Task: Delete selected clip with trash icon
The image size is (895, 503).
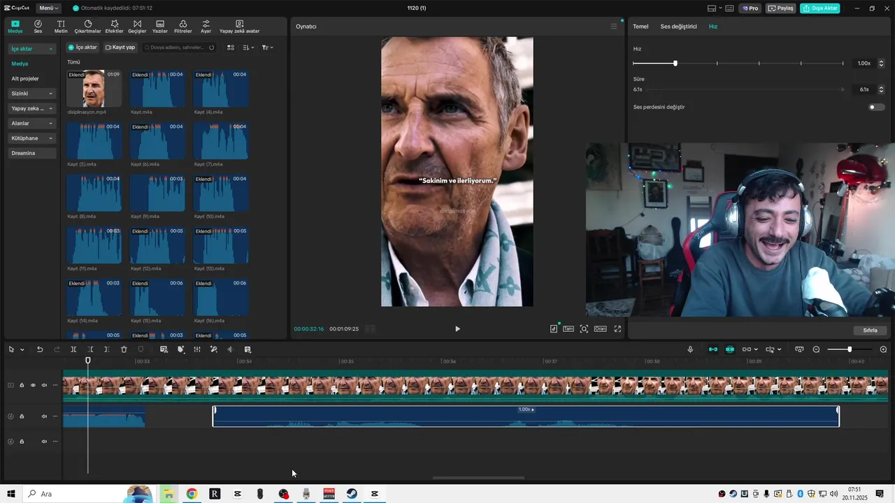Action: (x=124, y=349)
